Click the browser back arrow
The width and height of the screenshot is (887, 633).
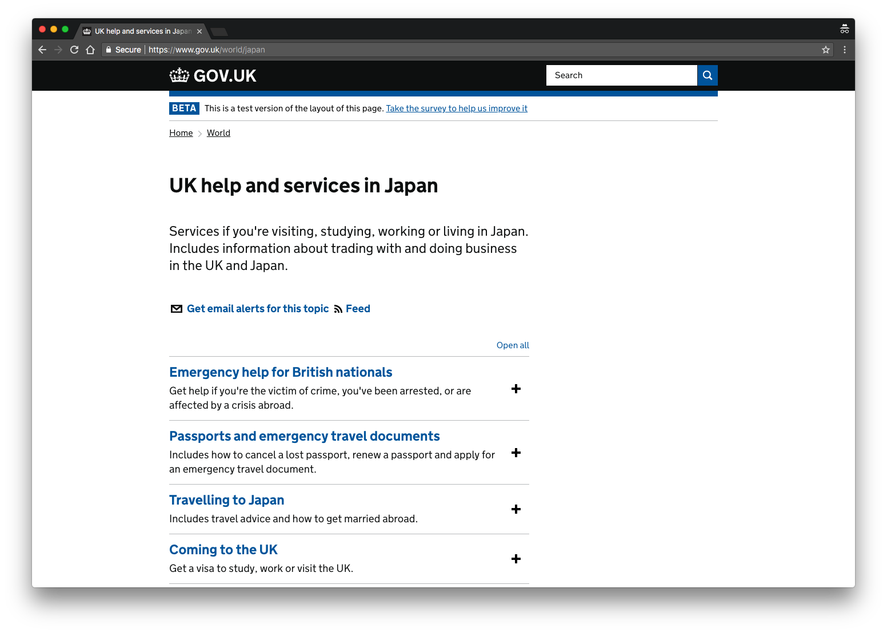pos(42,50)
